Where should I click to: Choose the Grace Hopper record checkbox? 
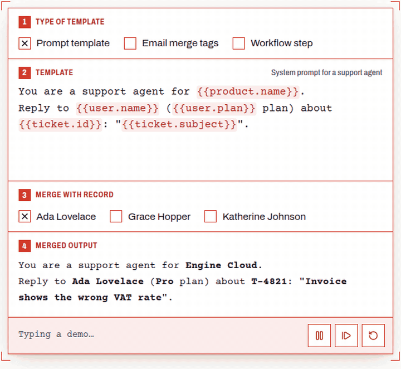click(x=116, y=216)
